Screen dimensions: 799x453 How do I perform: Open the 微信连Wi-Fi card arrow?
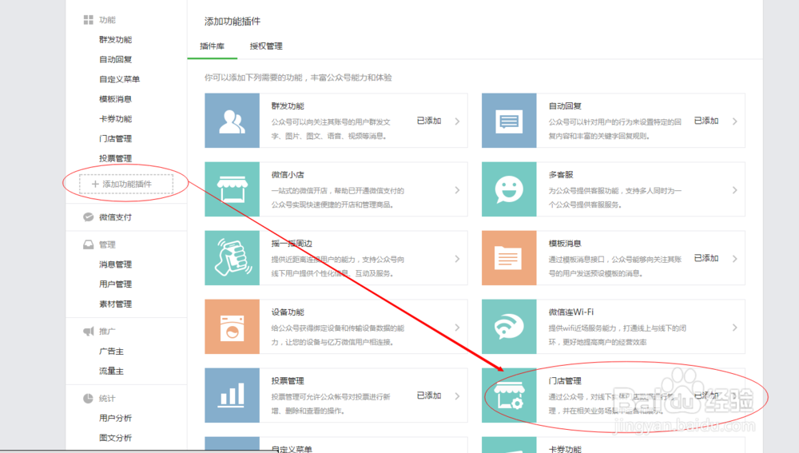tap(734, 328)
